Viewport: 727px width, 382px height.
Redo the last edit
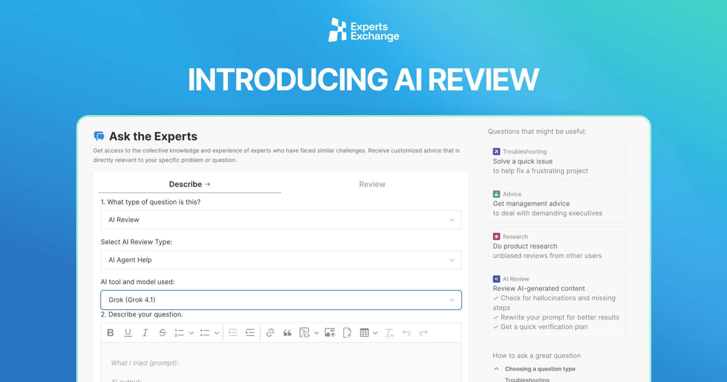[x=424, y=333]
